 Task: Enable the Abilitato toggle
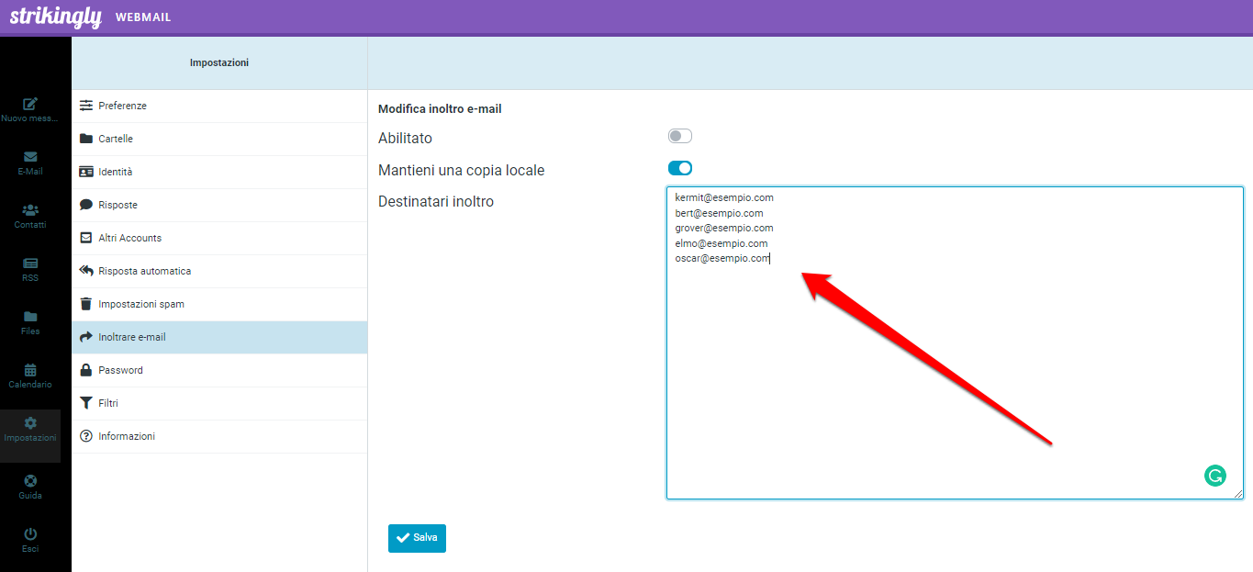pos(679,136)
